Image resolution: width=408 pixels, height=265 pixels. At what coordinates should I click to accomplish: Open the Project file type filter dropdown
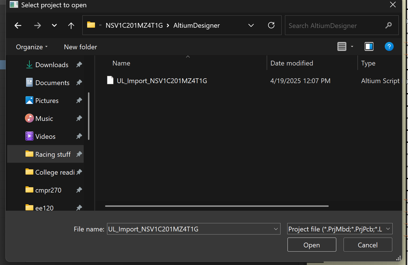[340, 229]
